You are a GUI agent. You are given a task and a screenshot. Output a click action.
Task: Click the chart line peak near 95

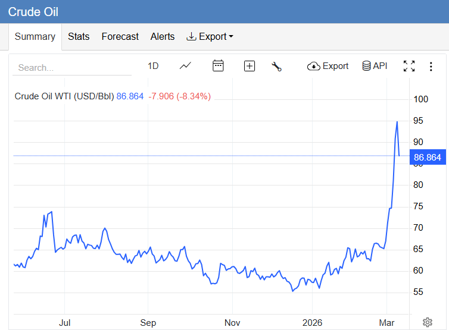coord(397,122)
